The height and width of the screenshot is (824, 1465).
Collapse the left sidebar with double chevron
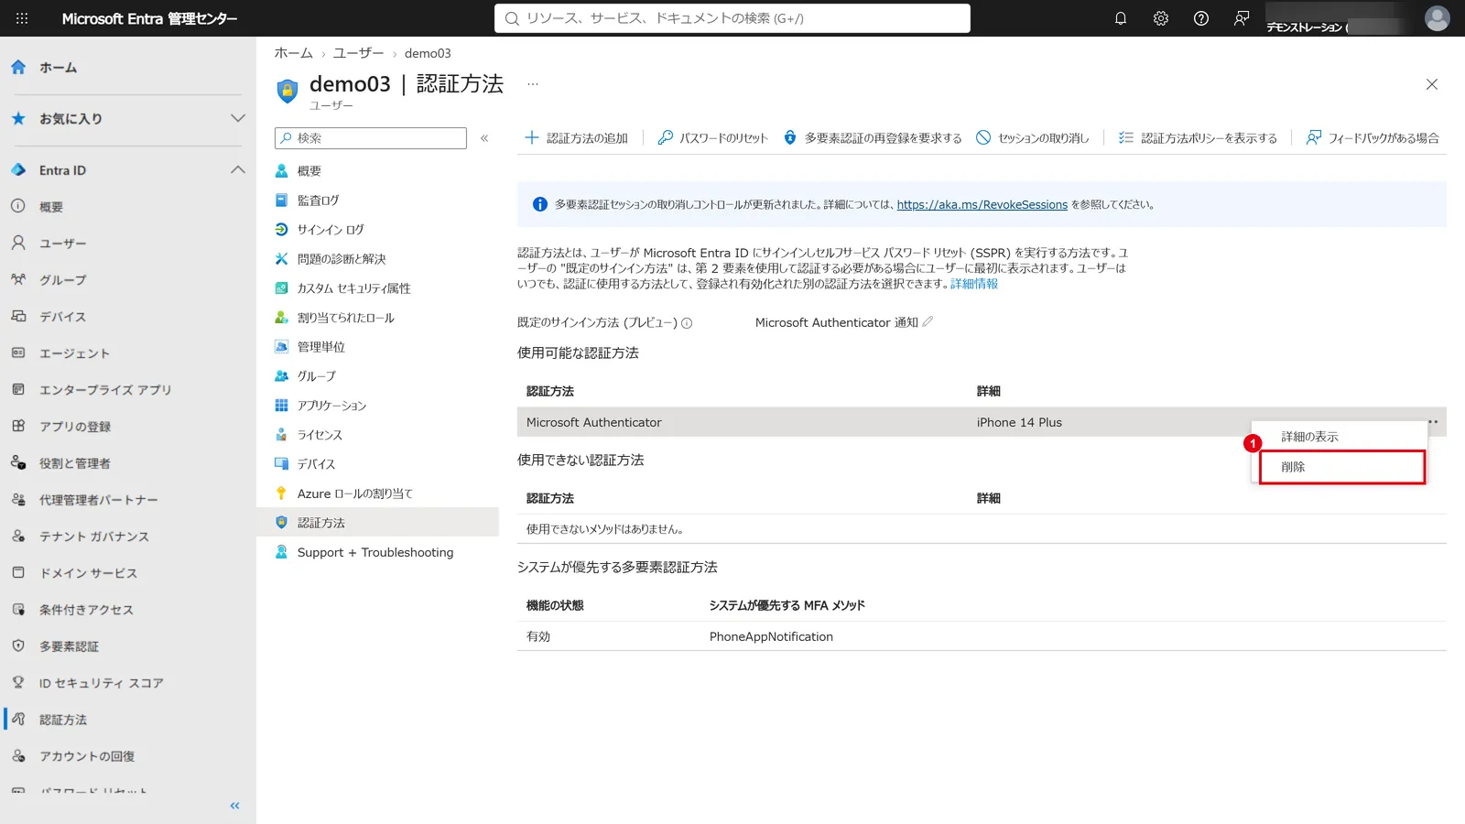tap(234, 806)
